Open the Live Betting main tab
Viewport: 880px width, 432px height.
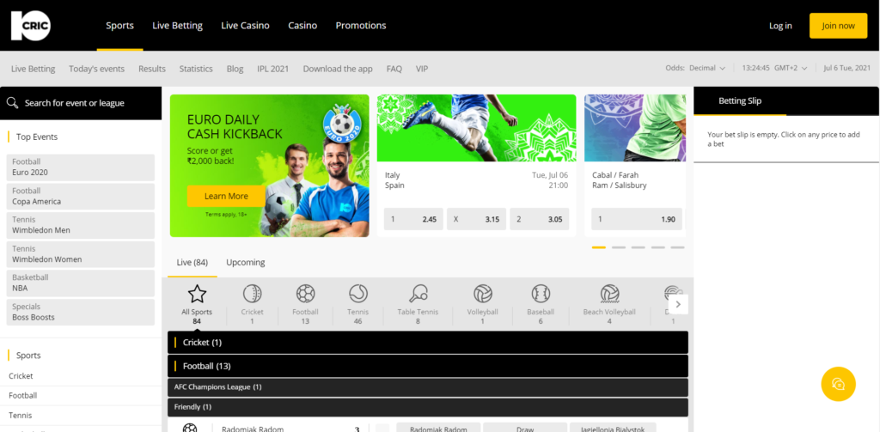177,25
